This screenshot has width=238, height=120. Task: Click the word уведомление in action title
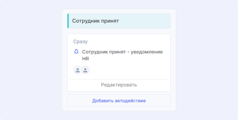(146, 52)
